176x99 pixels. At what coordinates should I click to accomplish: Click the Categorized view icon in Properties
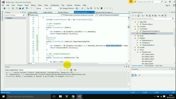[x=133, y=75]
